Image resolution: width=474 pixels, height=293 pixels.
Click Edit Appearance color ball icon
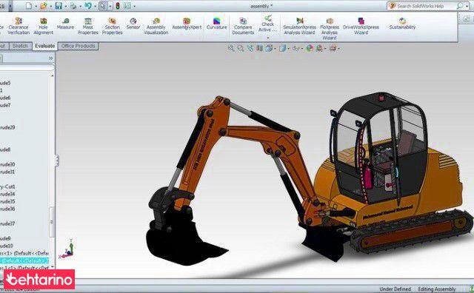tap(310, 48)
